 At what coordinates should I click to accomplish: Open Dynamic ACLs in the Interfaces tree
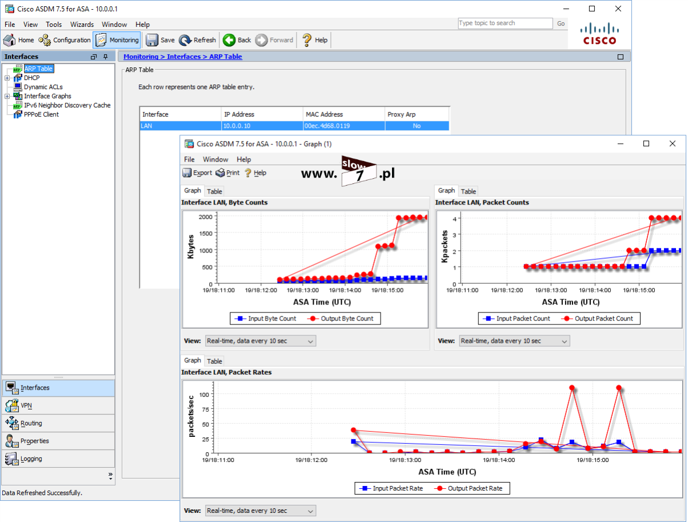[x=43, y=87]
